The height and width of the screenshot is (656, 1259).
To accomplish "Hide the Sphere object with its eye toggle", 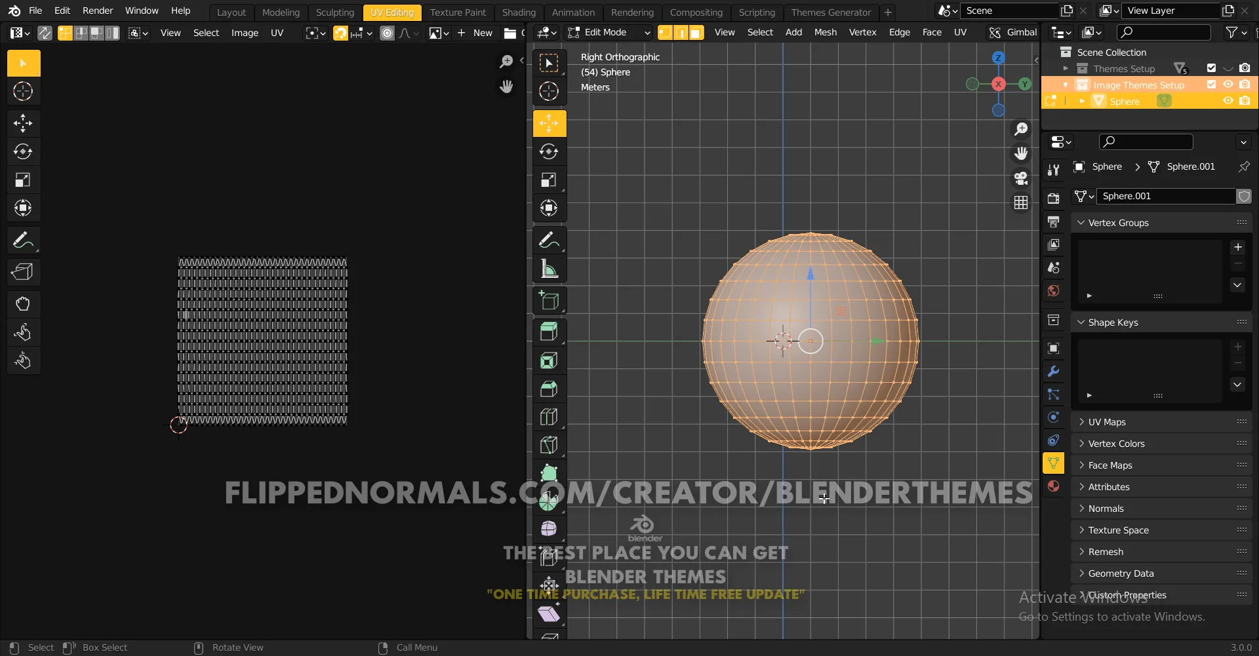I will pyautogui.click(x=1228, y=101).
